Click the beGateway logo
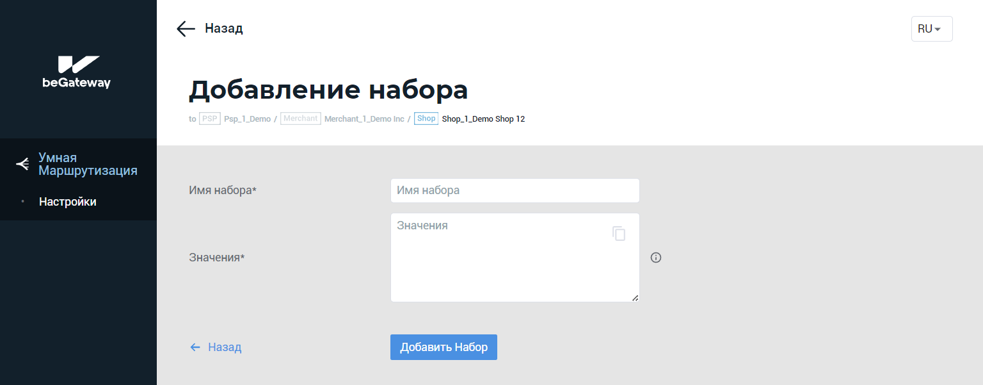The image size is (983, 385). point(77,72)
